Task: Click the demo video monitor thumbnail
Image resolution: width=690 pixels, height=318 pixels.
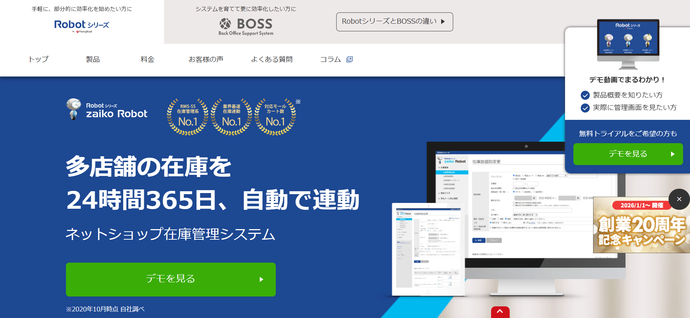Action: [x=628, y=44]
